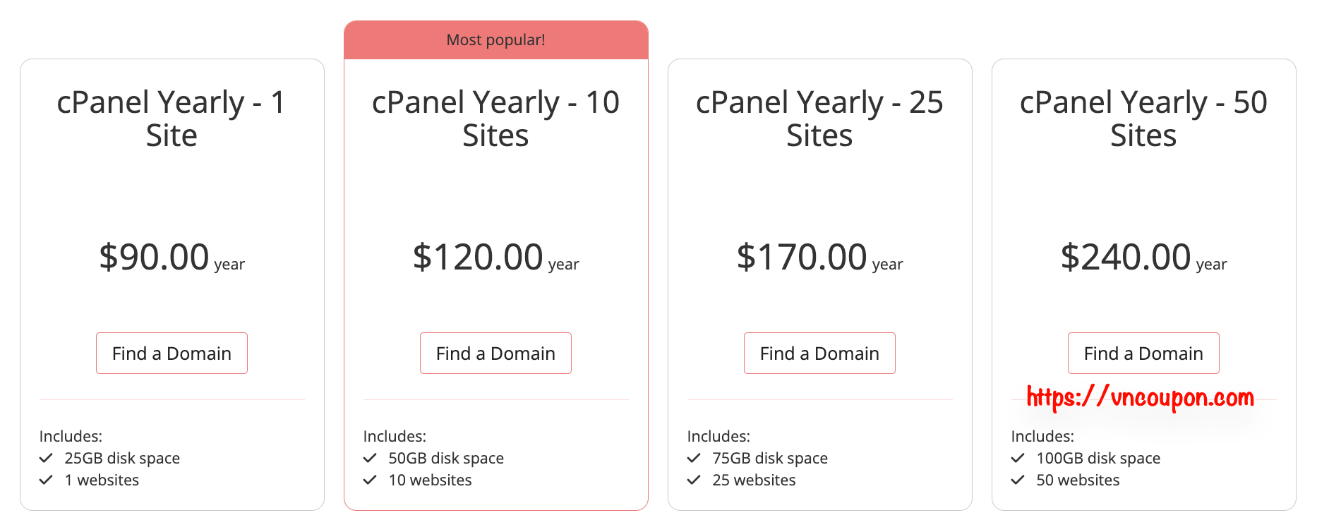Click checkmark icon beside 100GB disk space
This screenshot has width=1317, height=532.
pyautogui.click(x=1018, y=459)
